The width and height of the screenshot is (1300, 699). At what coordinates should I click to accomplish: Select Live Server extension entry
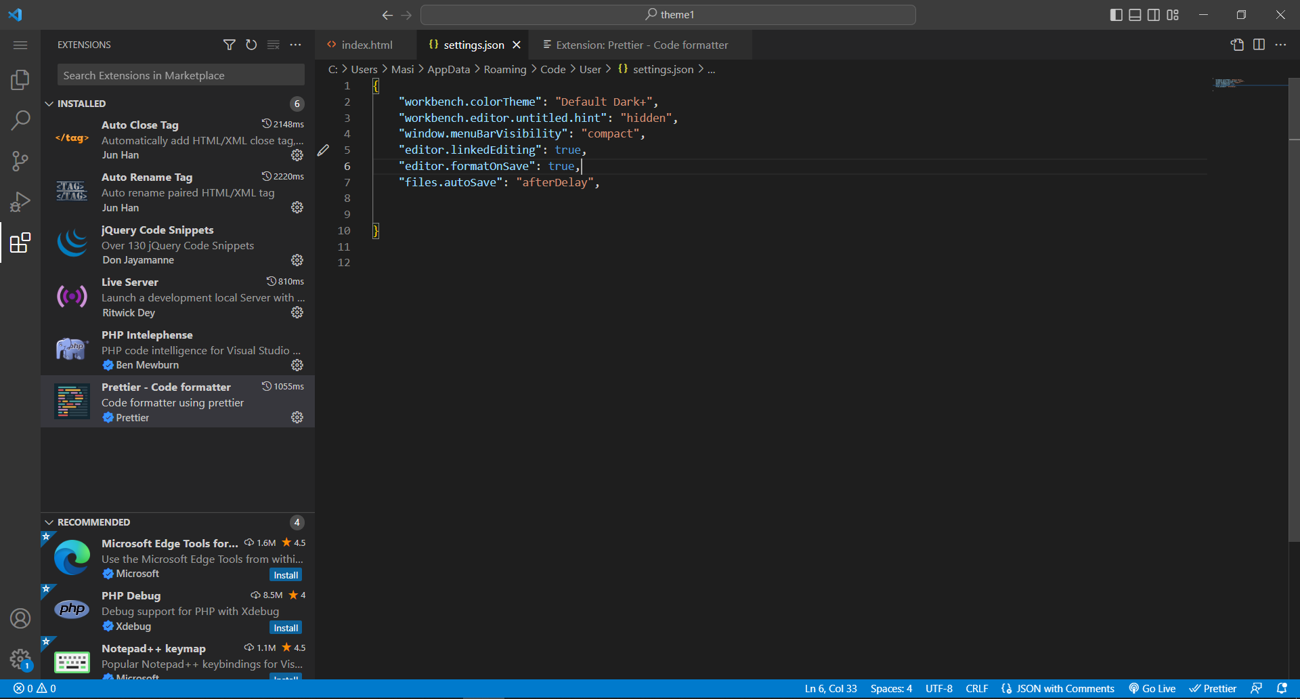pyautogui.click(x=177, y=297)
